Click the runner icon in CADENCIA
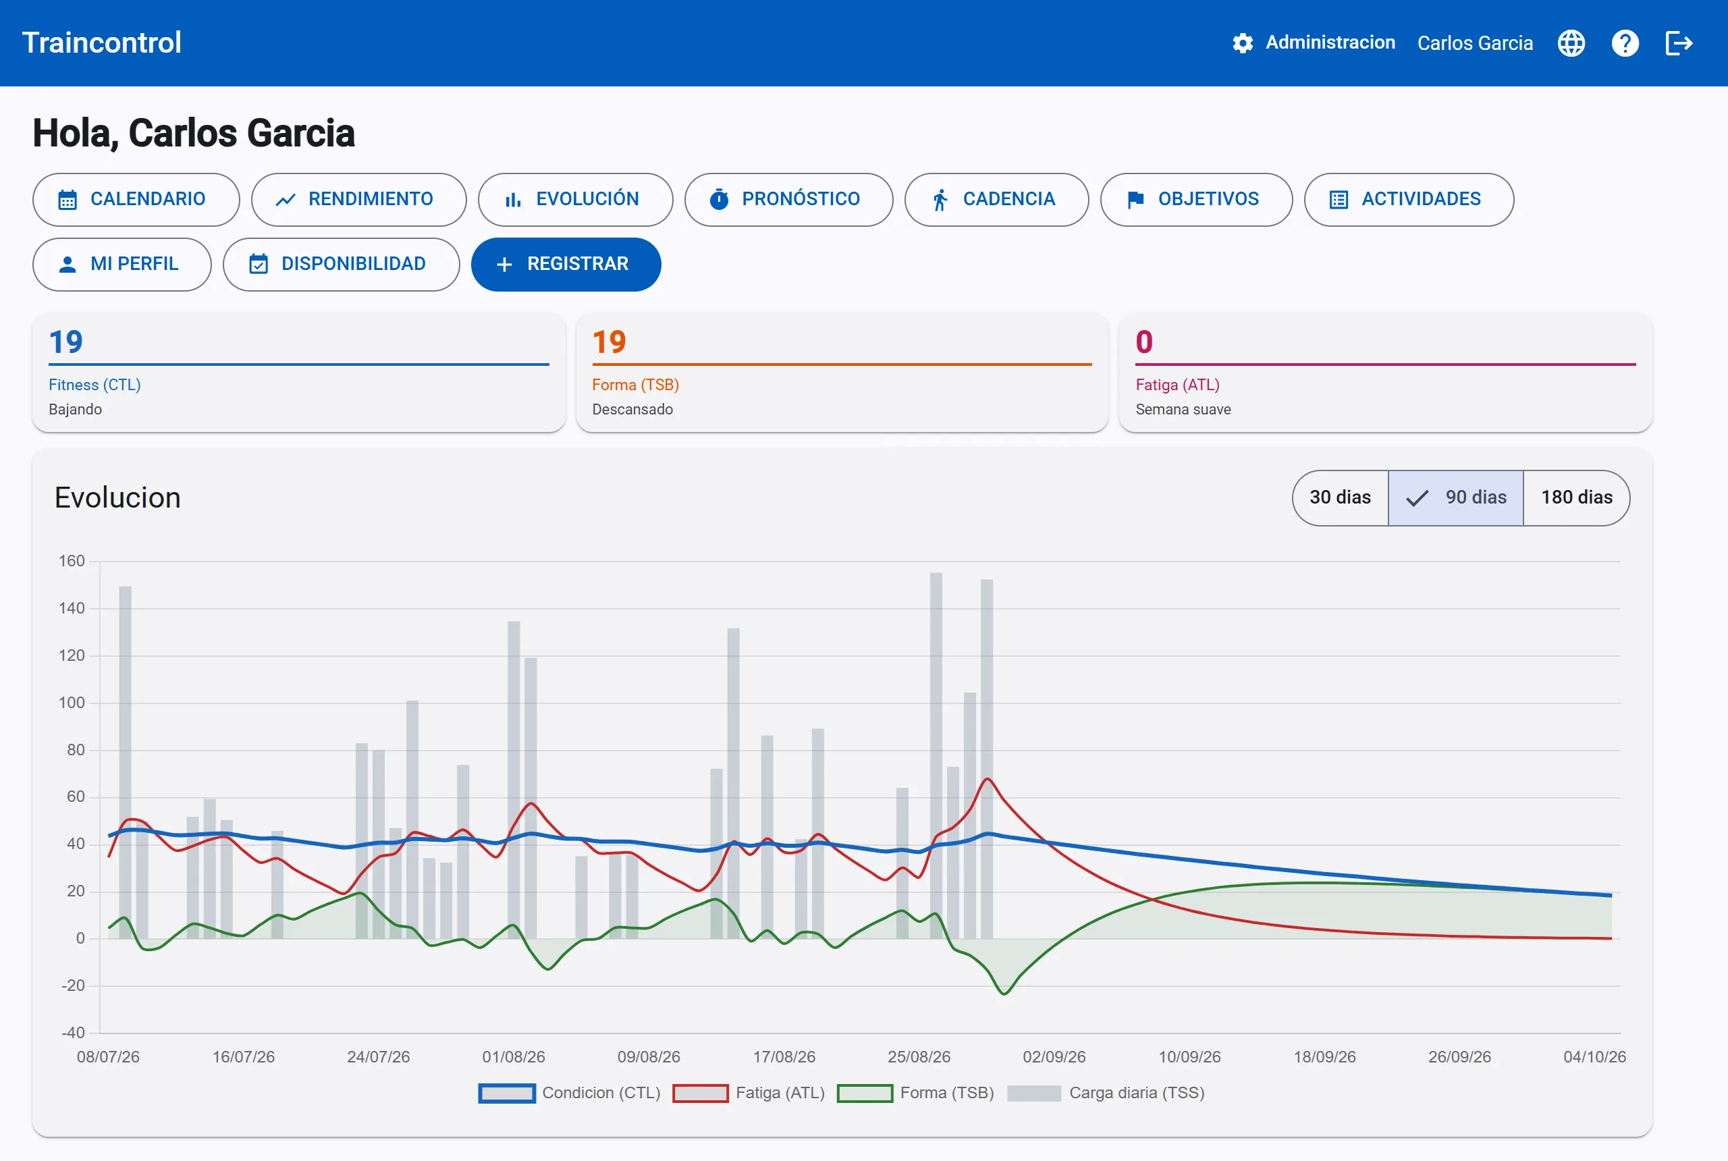Viewport: 1728px width, 1161px height. click(940, 200)
